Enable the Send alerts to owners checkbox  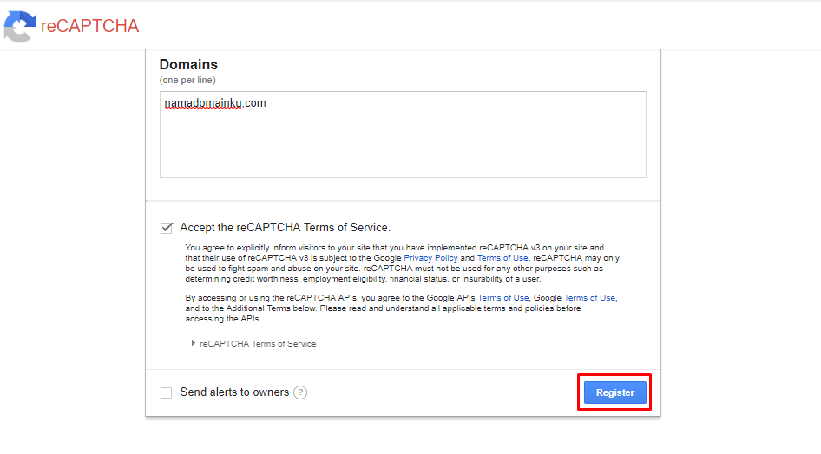[166, 392]
